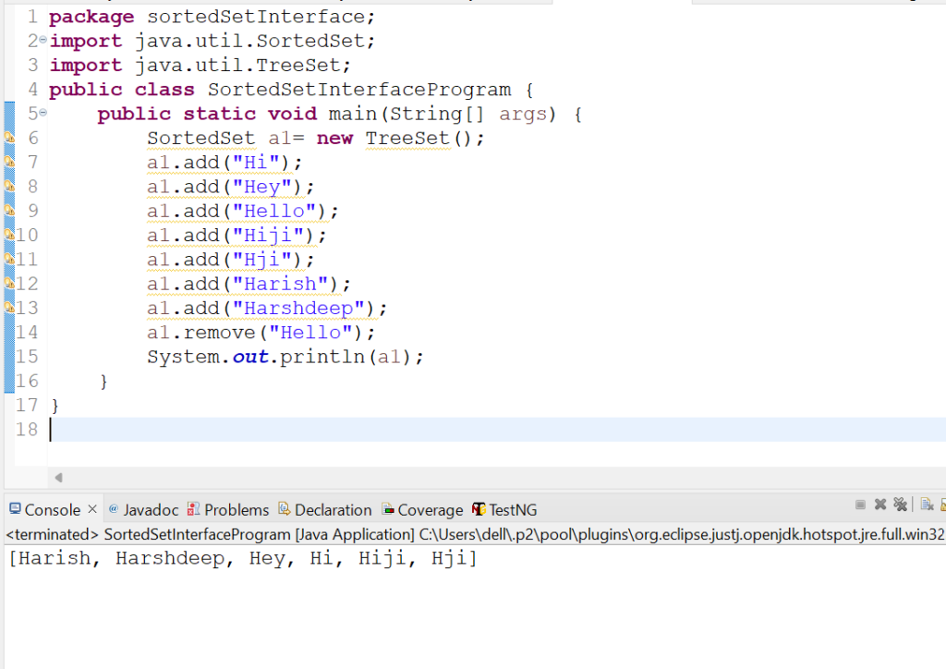Click the TreeSet constructor on line 6
The height and width of the screenshot is (669, 946).
click(407, 139)
